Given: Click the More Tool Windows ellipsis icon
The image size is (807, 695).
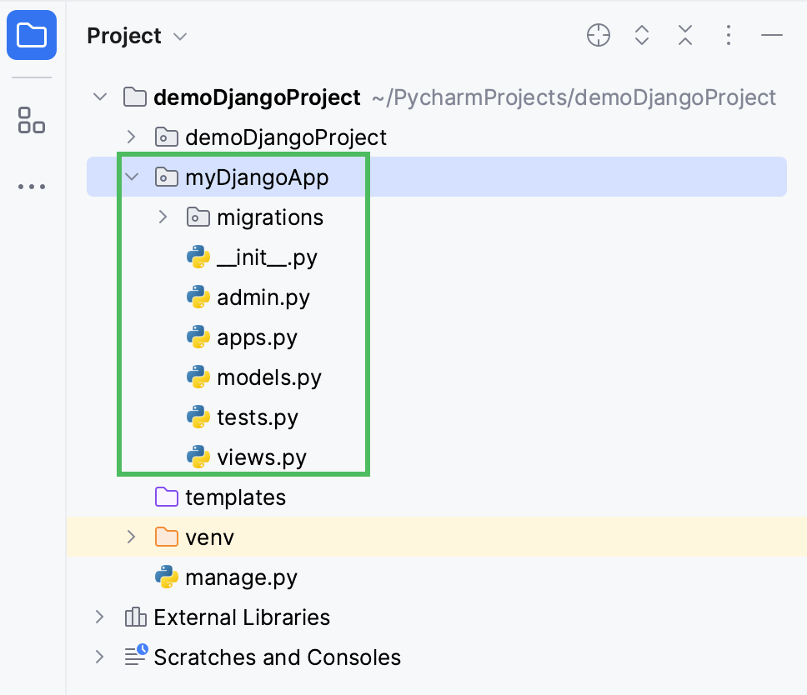Looking at the screenshot, I should pos(31,186).
